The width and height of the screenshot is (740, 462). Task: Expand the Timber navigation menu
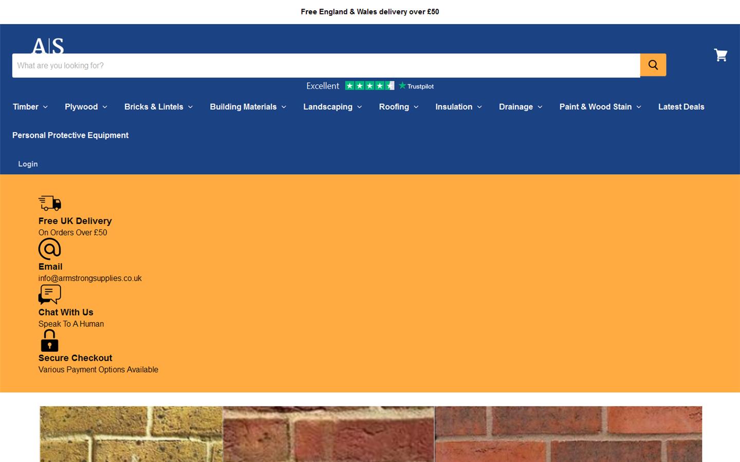coord(29,107)
